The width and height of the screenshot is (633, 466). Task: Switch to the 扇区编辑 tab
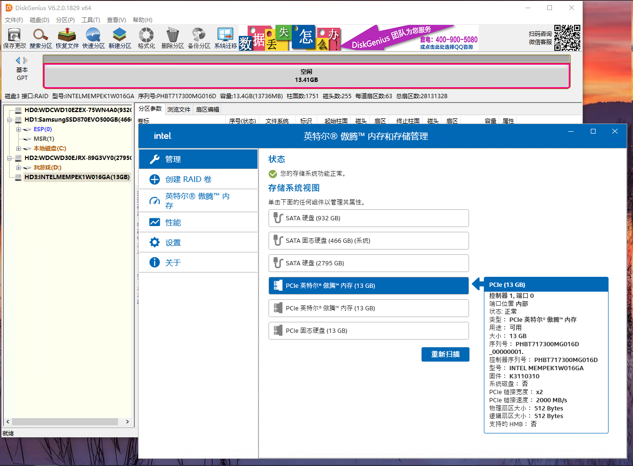tap(208, 109)
